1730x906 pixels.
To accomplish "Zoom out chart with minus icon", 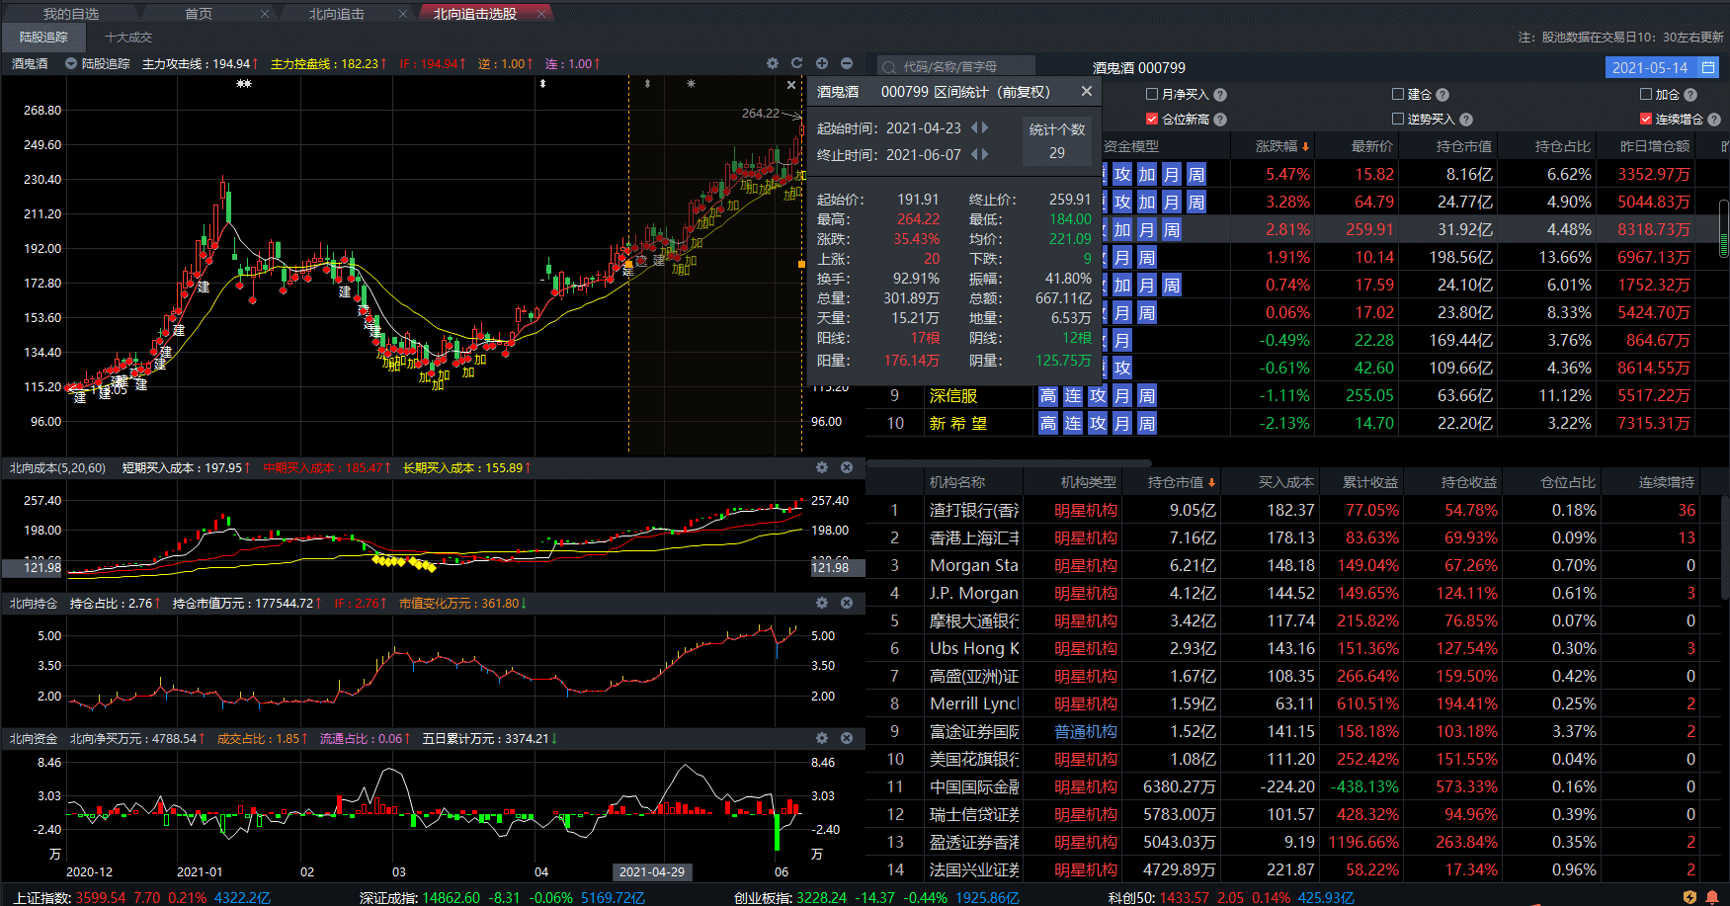I will click(x=847, y=63).
